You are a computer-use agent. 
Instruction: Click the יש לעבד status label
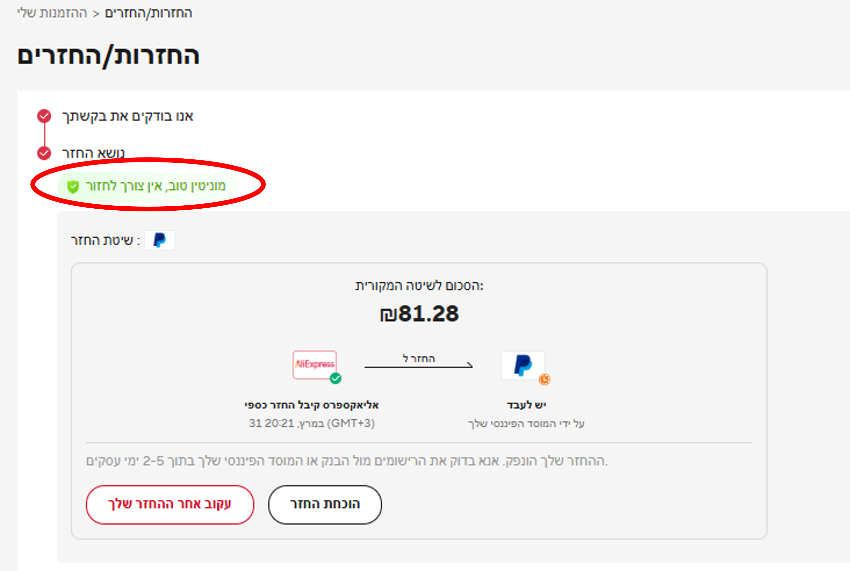point(526,405)
